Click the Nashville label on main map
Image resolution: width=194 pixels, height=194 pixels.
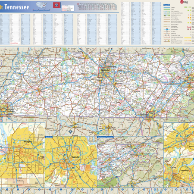click(105, 70)
